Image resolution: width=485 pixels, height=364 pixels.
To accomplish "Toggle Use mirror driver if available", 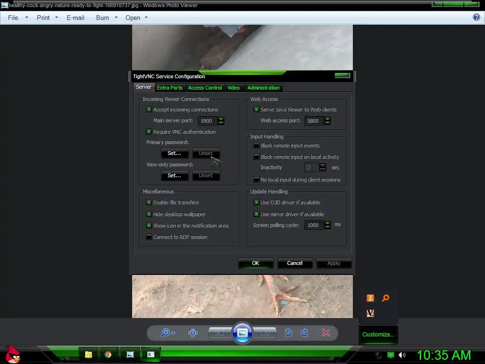I will [x=256, y=214].
